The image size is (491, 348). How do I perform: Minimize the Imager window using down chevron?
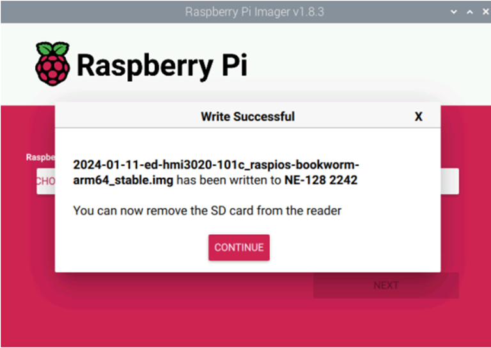[453, 12]
